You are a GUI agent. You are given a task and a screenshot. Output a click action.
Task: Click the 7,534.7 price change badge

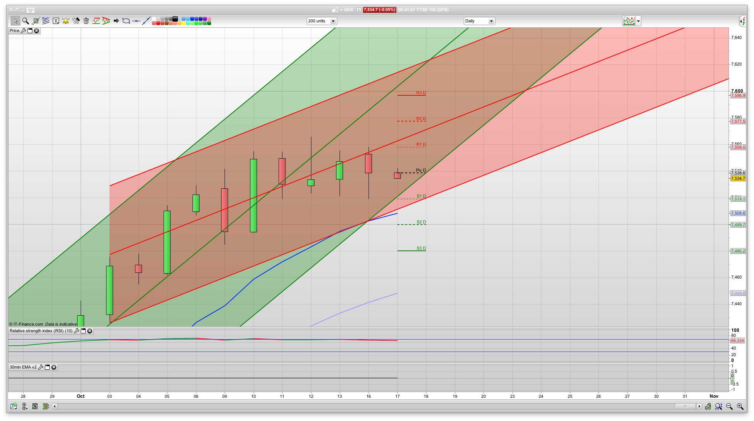[x=380, y=10]
